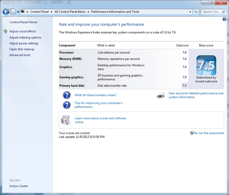Click the Primary hard disk 7.5 subscore
229x195 pixels.
[184, 86]
